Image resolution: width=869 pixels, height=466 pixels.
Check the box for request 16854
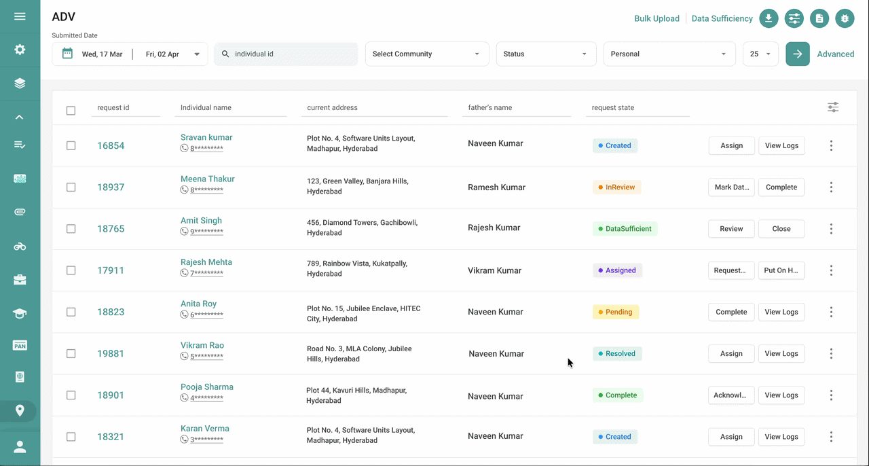[x=71, y=145]
